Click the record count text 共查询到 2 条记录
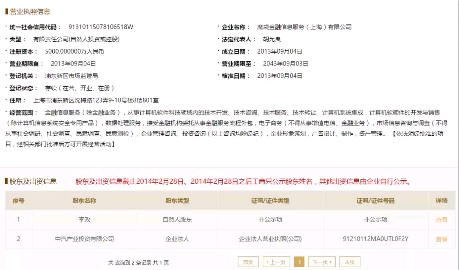 tap(130, 262)
